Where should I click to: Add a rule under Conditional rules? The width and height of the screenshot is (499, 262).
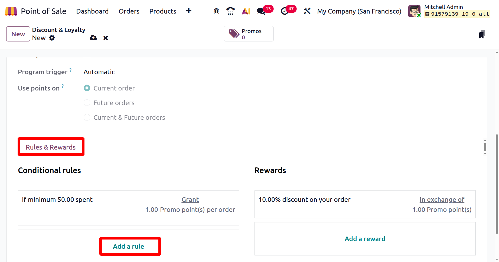129,246
